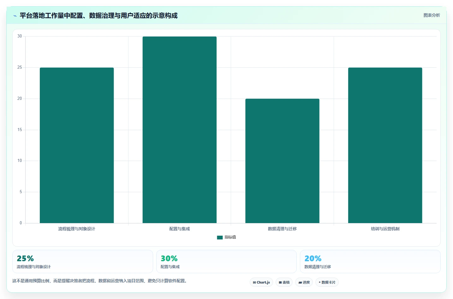Click the 表格 tag chip

pyautogui.click(x=284, y=282)
